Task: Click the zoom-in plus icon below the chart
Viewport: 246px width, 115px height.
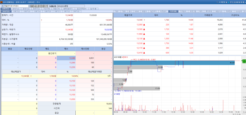Action: (238, 114)
